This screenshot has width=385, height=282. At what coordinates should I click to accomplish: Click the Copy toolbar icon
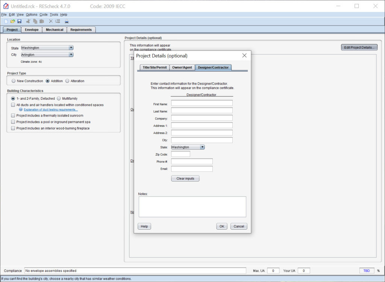point(35,21)
